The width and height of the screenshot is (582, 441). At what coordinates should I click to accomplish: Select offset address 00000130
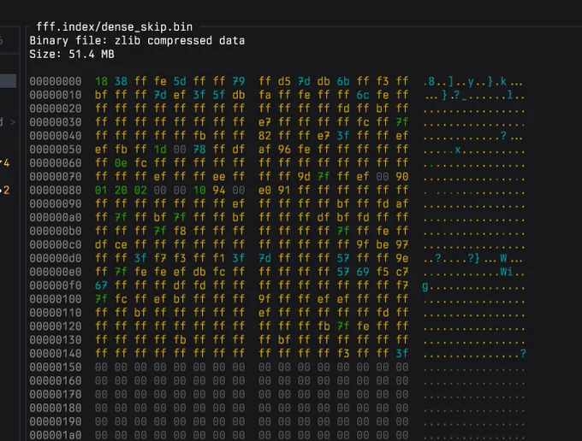click(56, 340)
